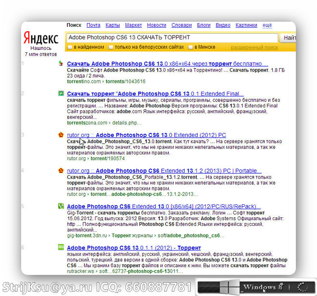Image resolution: width=317 pixels, height=296 pixels.
Task: Click rutracker.ws › soft green URL
Action: point(125,271)
